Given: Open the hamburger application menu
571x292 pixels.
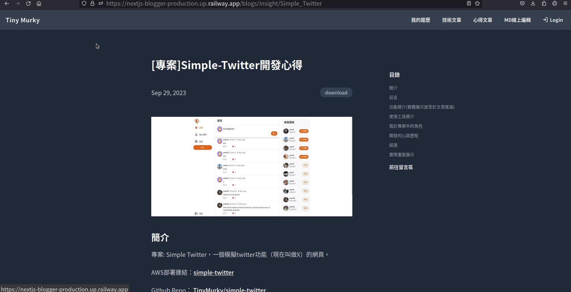Looking at the screenshot, I should pos(565,4).
